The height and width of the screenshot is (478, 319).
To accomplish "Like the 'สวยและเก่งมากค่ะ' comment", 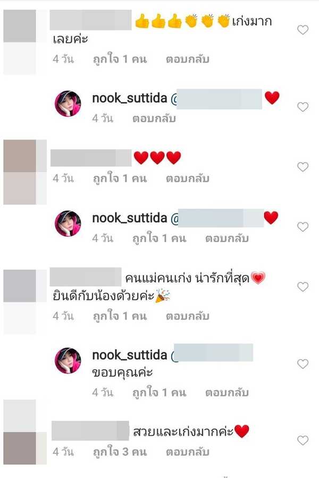I will coord(303,440).
